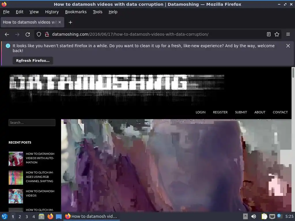295x221 pixels.
Task: Open the Edit menu
Action: [x=20, y=12]
